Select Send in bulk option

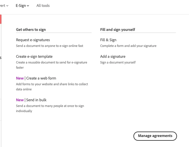pos(36,100)
